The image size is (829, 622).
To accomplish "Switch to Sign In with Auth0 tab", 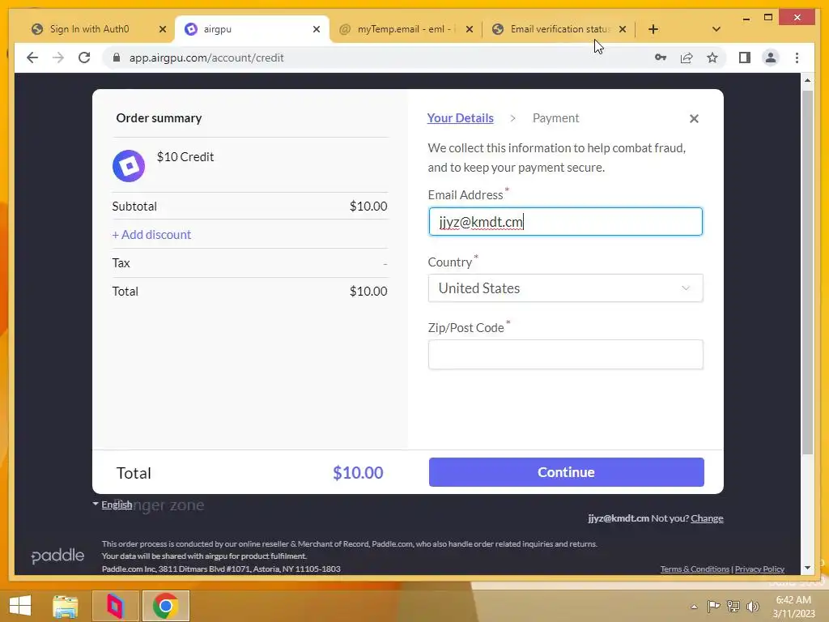I will 89,29.
